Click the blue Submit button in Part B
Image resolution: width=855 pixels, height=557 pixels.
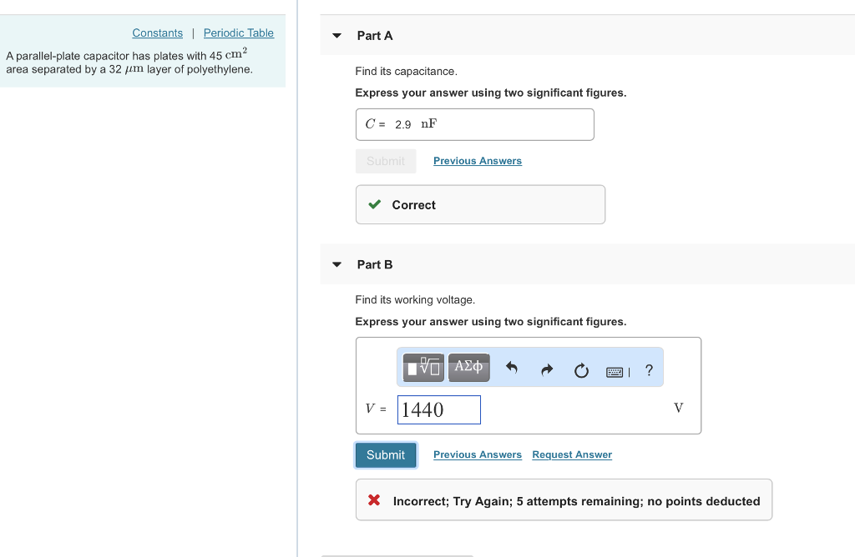385,454
